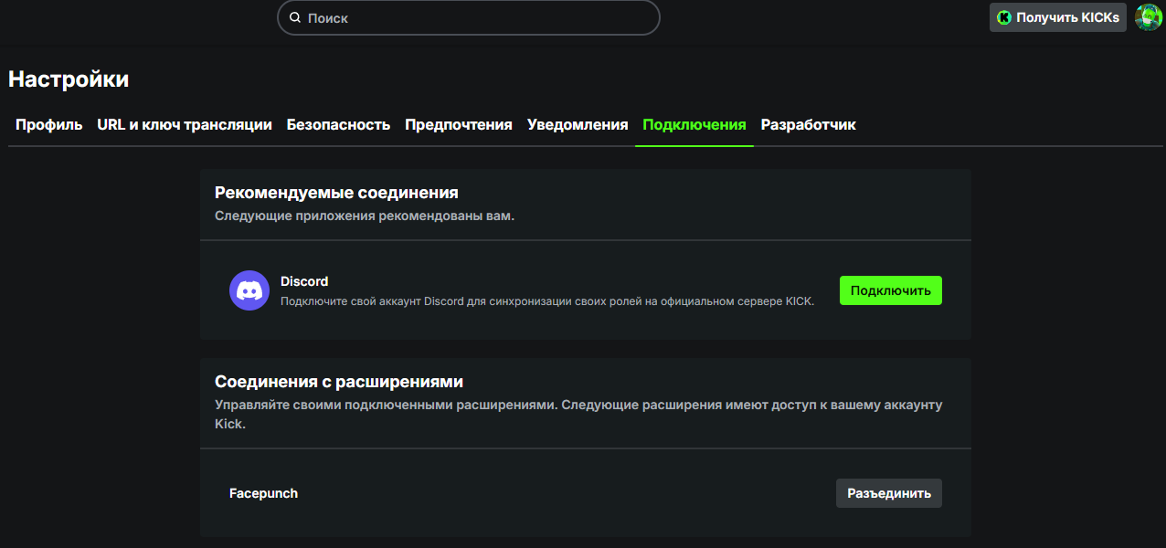The height and width of the screenshot is (548, 1166).
Task: Open the user avatar menu
Action: [x=1149, y=16]
